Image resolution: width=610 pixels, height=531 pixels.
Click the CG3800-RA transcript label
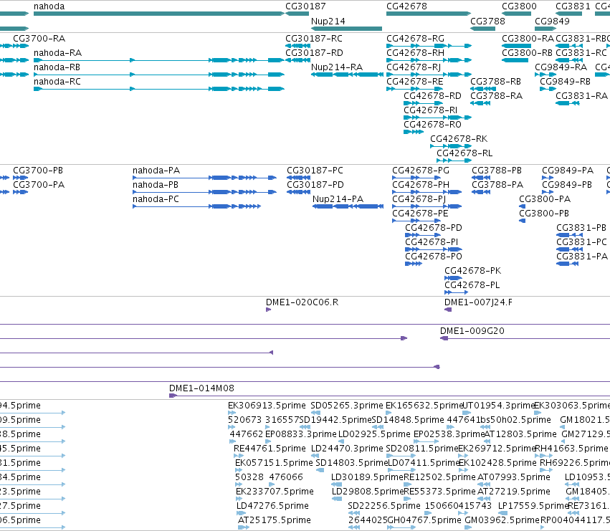coord(528,39)
